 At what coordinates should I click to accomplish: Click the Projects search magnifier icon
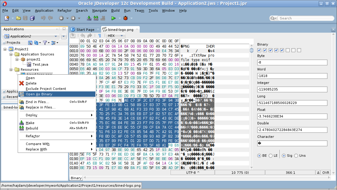pyautogui.click(x=30, y=43)
